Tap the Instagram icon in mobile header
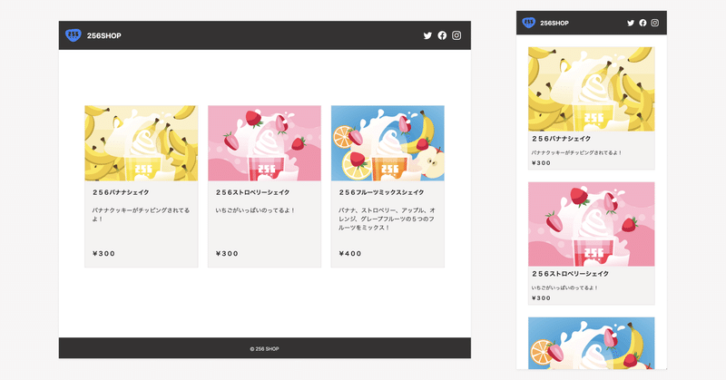 [x=654, y=23]
